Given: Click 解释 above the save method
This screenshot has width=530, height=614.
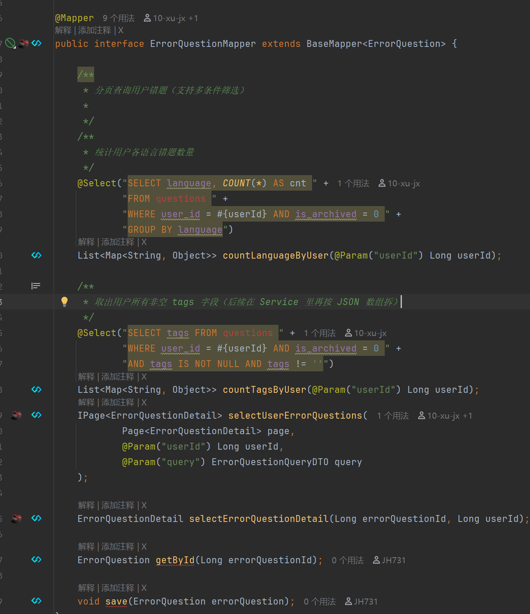Looking at the screenshot, I should click(x=86, y=588).
